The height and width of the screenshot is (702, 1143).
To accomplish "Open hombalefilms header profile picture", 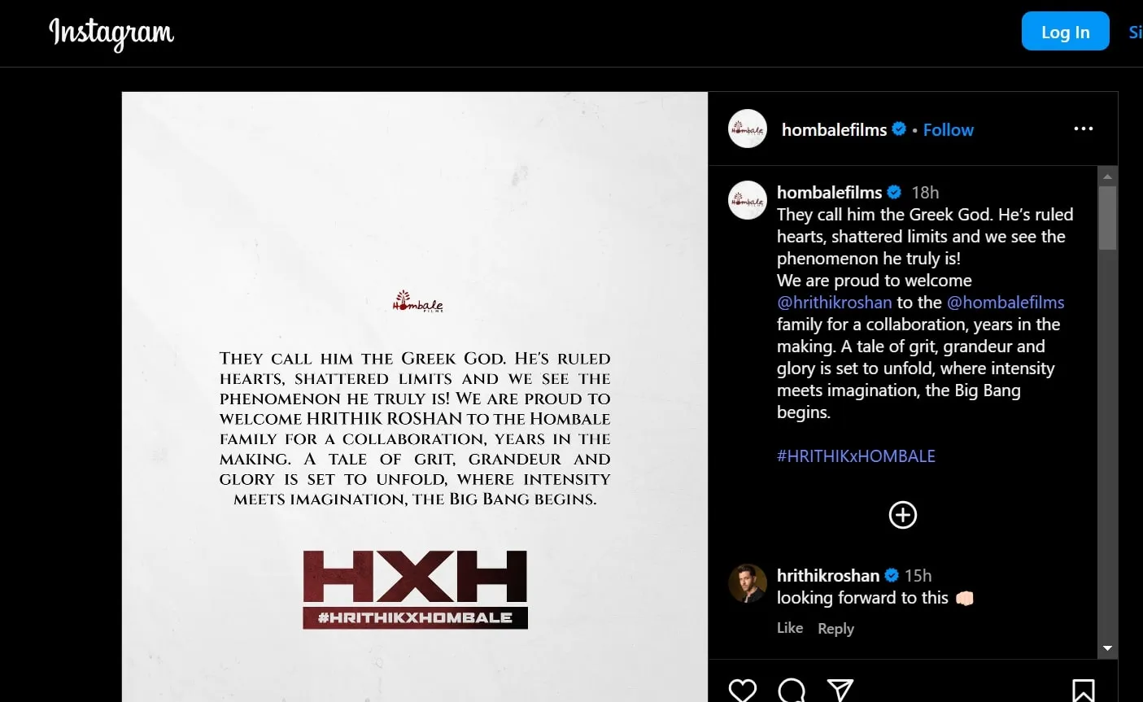I will coord(748,129).
